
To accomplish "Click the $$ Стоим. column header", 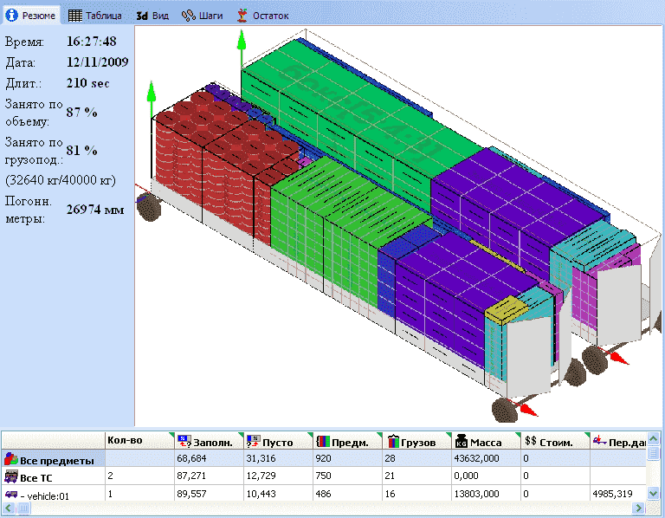I will (x=549, y=442).
